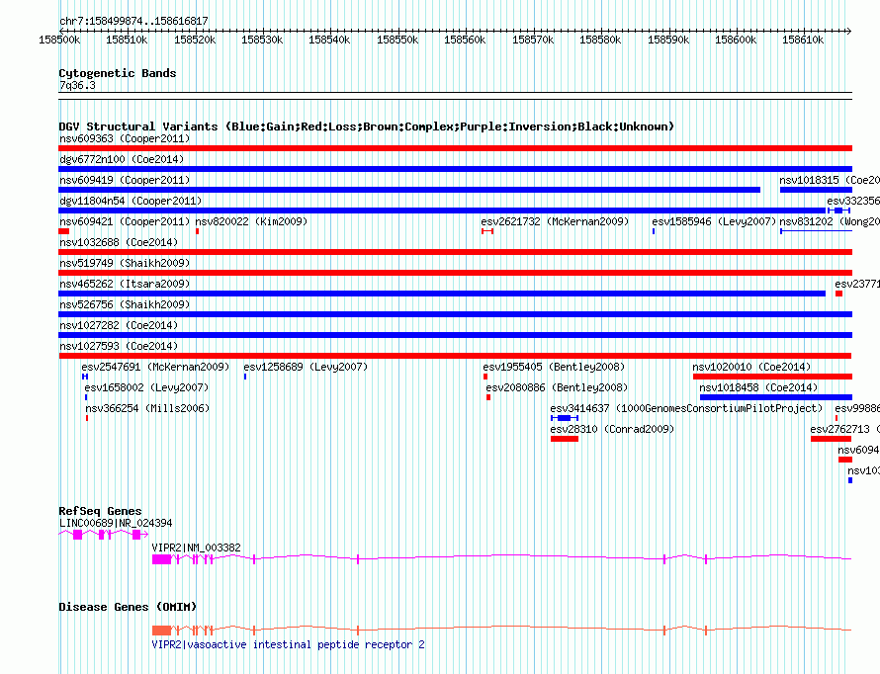The image size is (880, 674).
Task: Click the LINC00689|NR_024394 gene label
Action: click(116, 523)
